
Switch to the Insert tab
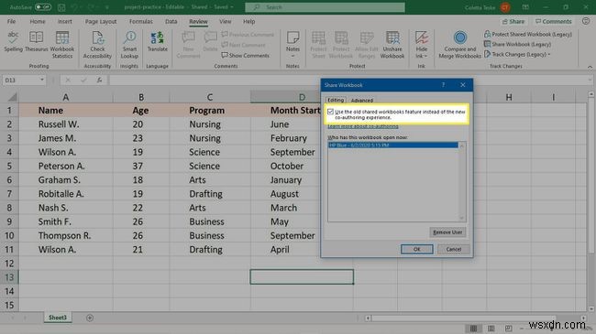pyautogui.click(x=64, y=22)
